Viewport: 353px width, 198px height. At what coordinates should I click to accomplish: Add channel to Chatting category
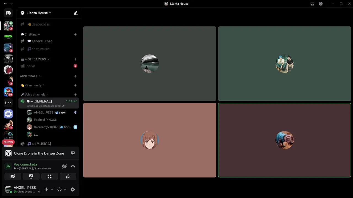click(75, 34)
